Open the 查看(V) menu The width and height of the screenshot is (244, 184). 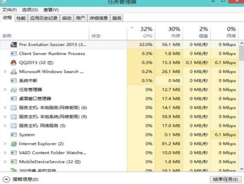51,10
